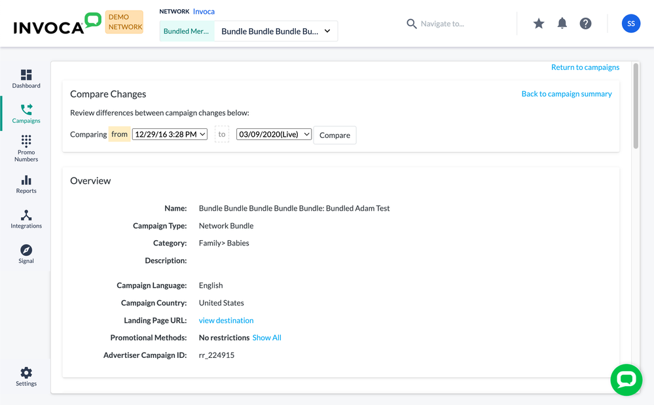The width and height of the screenshot is (654, 405).
Task: Select the Bundled Mer... breadcrumb tab
Action: tap(187, 31)
